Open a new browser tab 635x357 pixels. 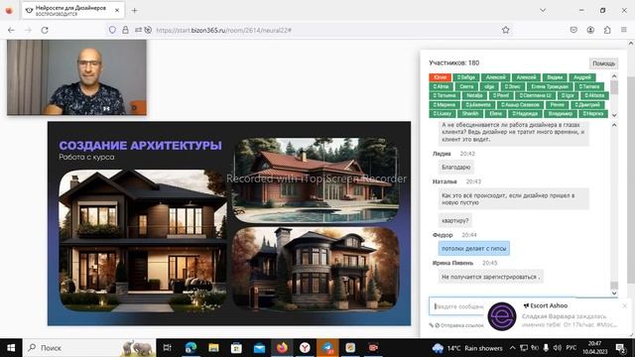[x=135, y=11]
